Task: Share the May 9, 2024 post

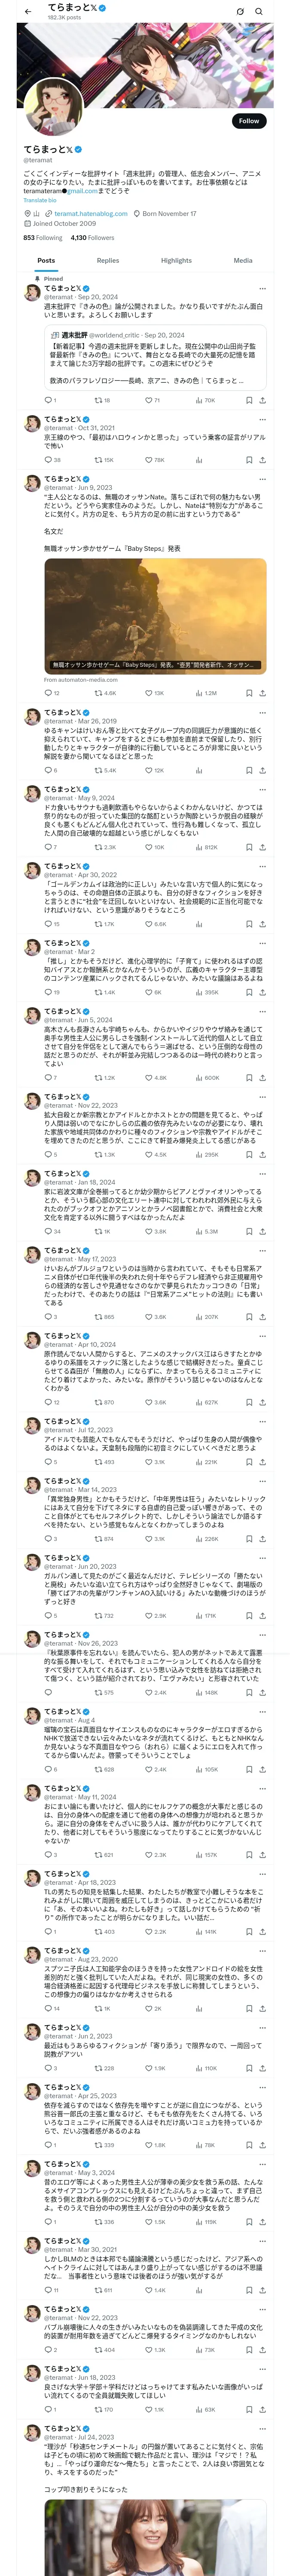Action: coord(262,847)
